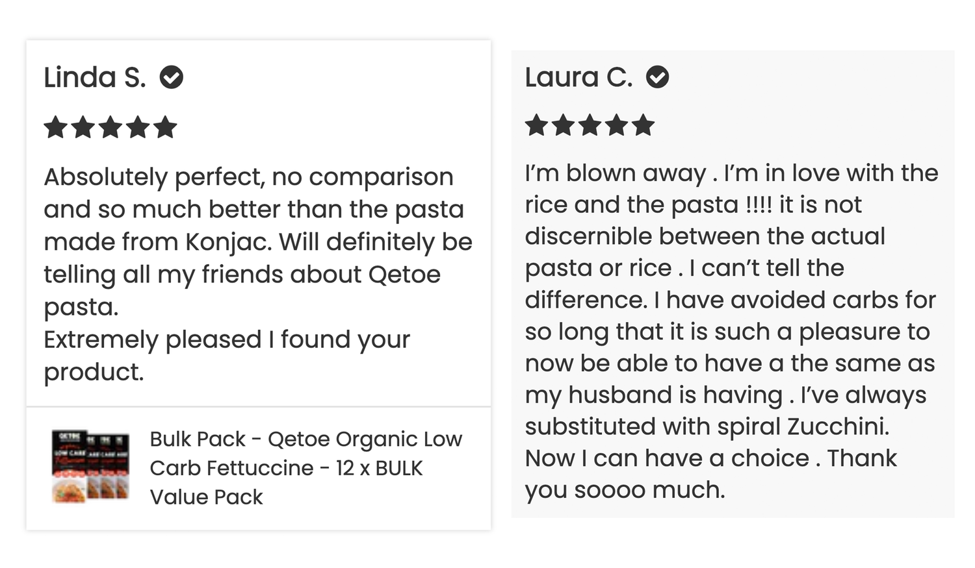Select the first star in Linda S.'s rating

tap(56, 127)
